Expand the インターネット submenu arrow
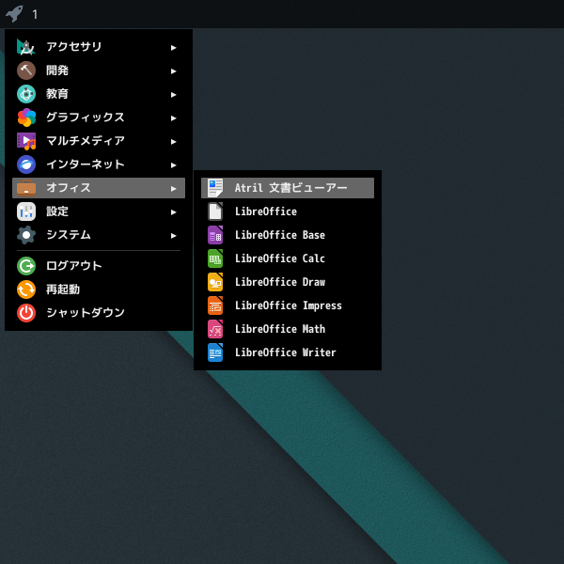Screen dimensions: 564x564 173,165
